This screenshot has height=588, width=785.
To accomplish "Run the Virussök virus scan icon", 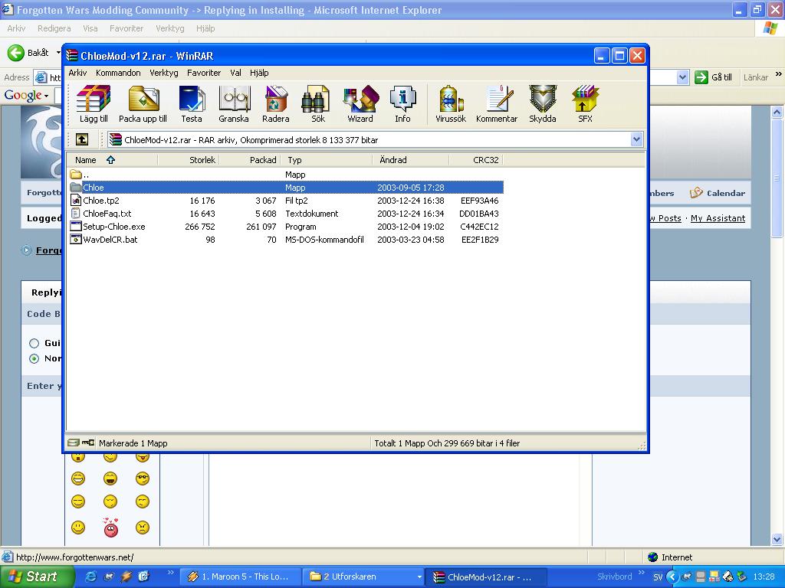I will (x=451, y=104).
